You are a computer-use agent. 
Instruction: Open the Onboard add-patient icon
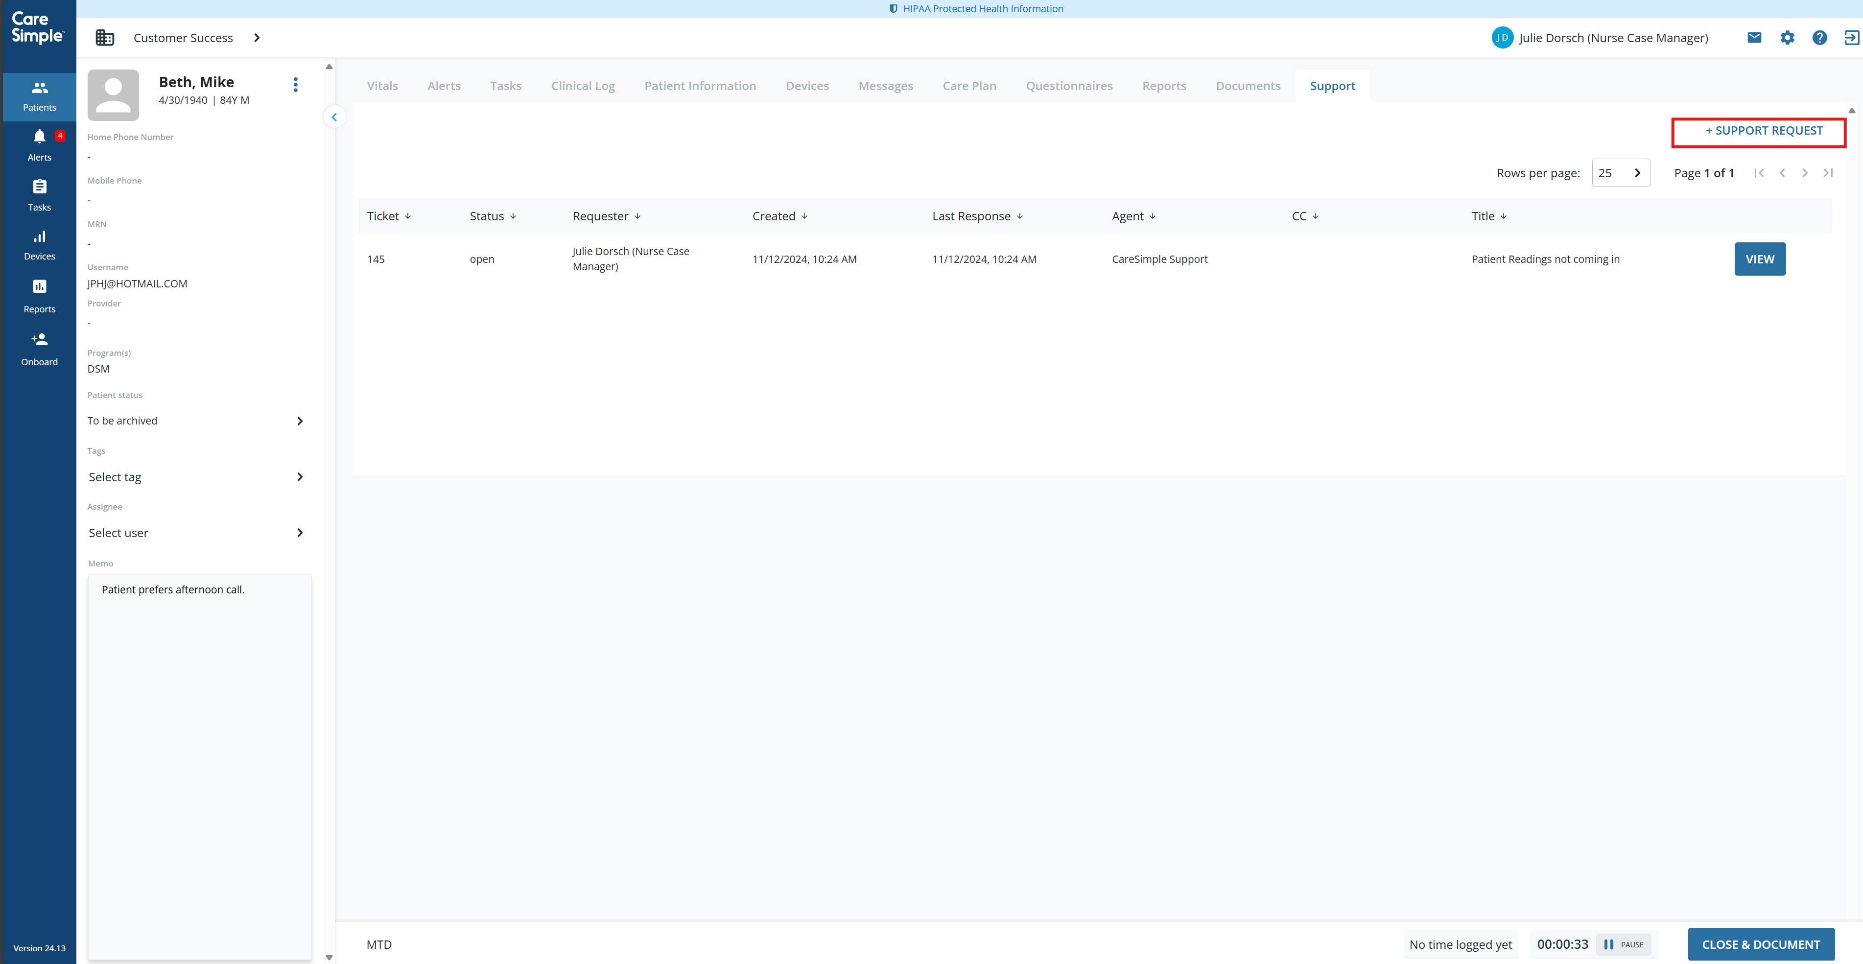pos(39,340)
